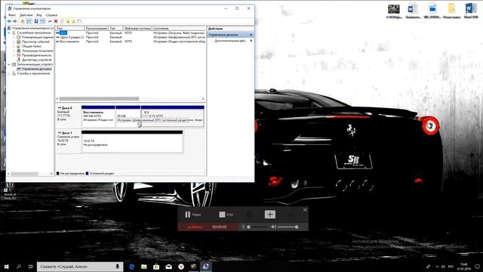Image resolution: width=483 pixels, height=272 pixels.
Task: Click the Расположение column header
Action: pyautogui.click(x=96, y=29)
